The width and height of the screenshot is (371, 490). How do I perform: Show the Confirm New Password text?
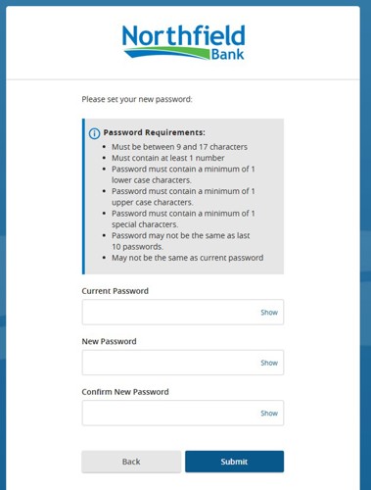click(269, 414)
